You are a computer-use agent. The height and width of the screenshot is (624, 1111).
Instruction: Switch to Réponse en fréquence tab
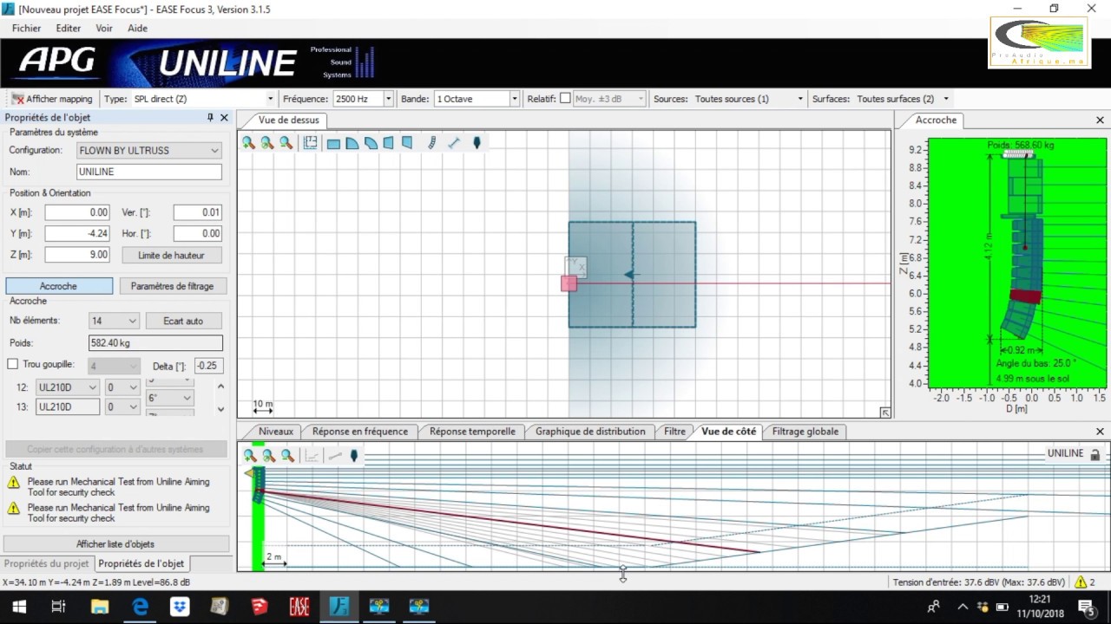359,431
